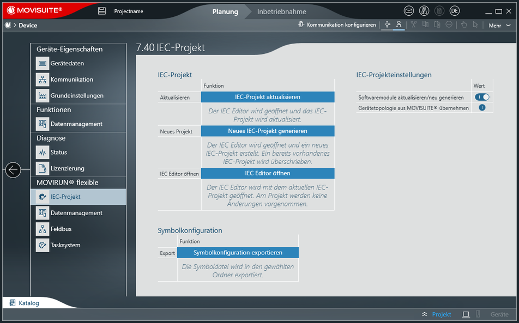Image resolution: width=519 pixels, height=323 pixels.
Task: Expand the Mehr dropdown
Action: pos(498,25)
